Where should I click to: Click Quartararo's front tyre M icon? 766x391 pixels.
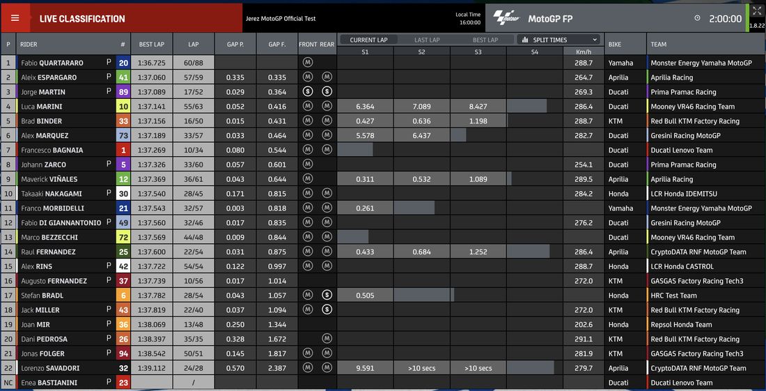coord(308,63)
